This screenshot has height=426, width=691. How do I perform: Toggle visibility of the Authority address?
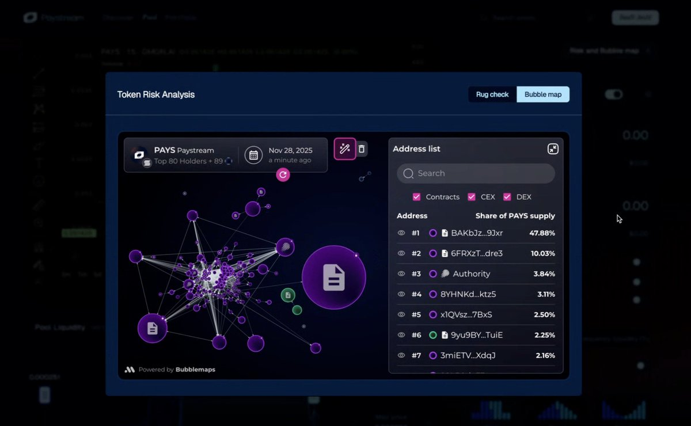point(400,273)
